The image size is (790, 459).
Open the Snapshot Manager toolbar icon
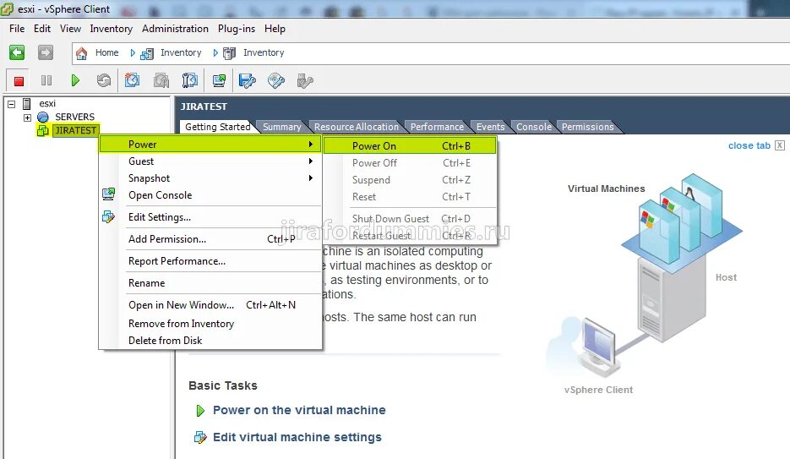coord(190,80)
